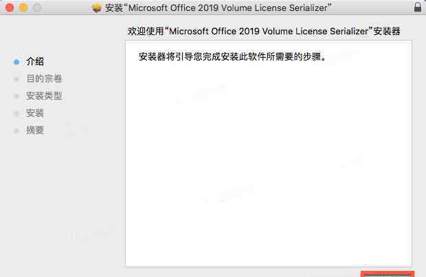Viewport: 426px width, 277px height.
Task: Click the gray bullet beside 目的宗卷
Action: (x=16, y=79)
